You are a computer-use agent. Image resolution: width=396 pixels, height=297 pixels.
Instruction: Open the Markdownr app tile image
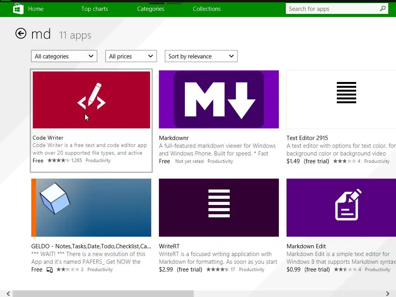219,99
